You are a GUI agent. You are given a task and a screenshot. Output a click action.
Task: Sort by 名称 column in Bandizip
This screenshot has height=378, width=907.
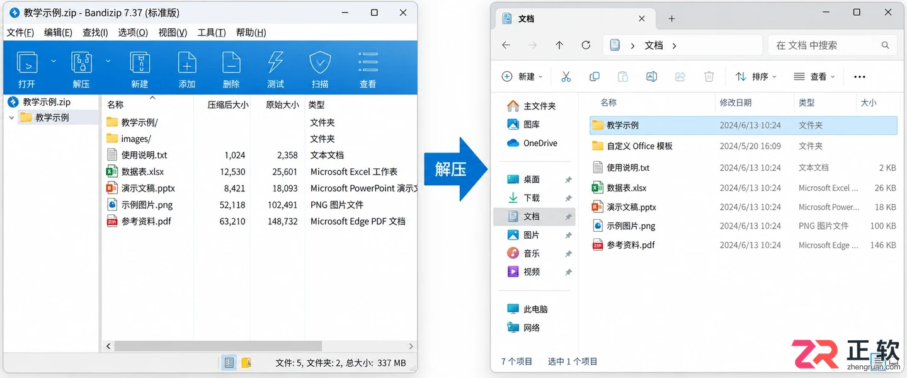[x=115, y=105]
